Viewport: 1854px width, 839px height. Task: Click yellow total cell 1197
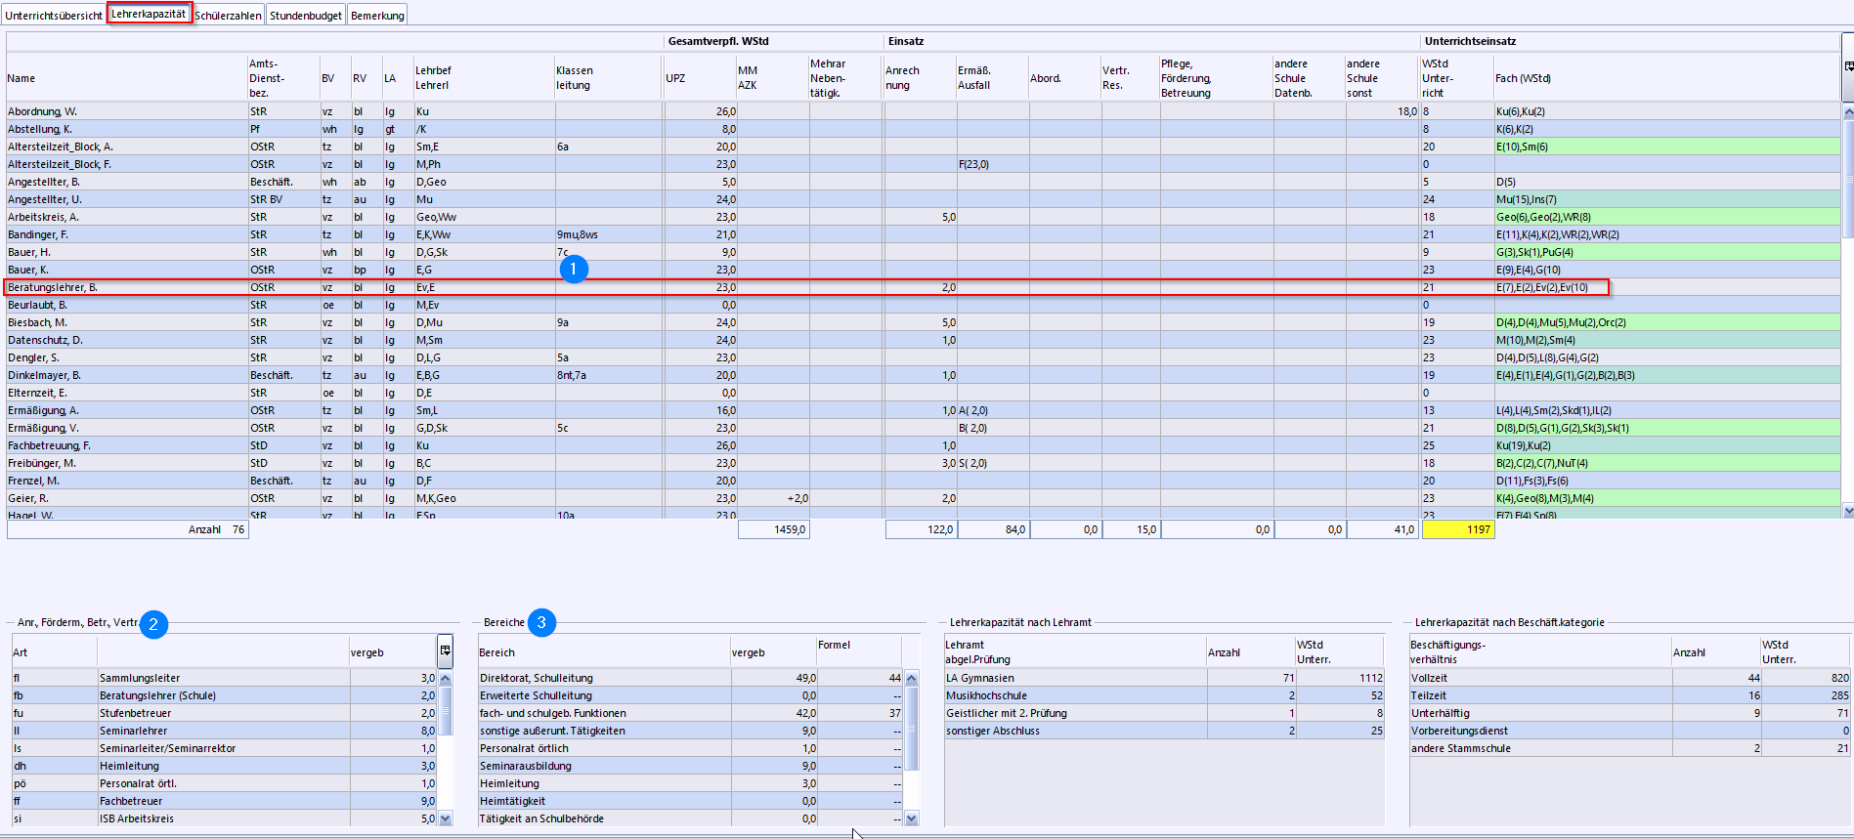click(x=1457, y=529)
